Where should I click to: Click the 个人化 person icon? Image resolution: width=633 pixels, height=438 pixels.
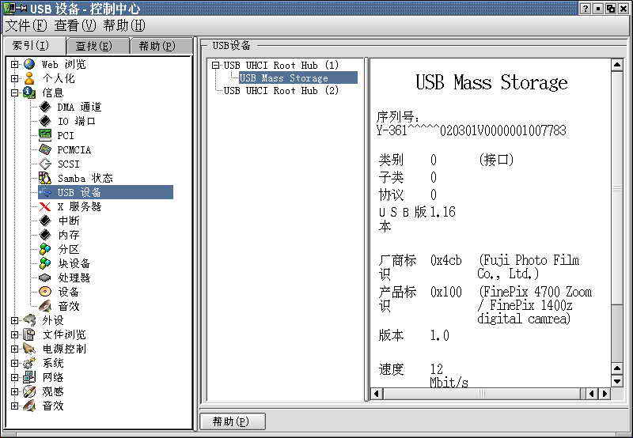29,78
